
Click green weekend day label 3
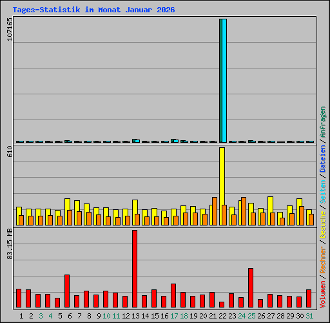(41, 316)
